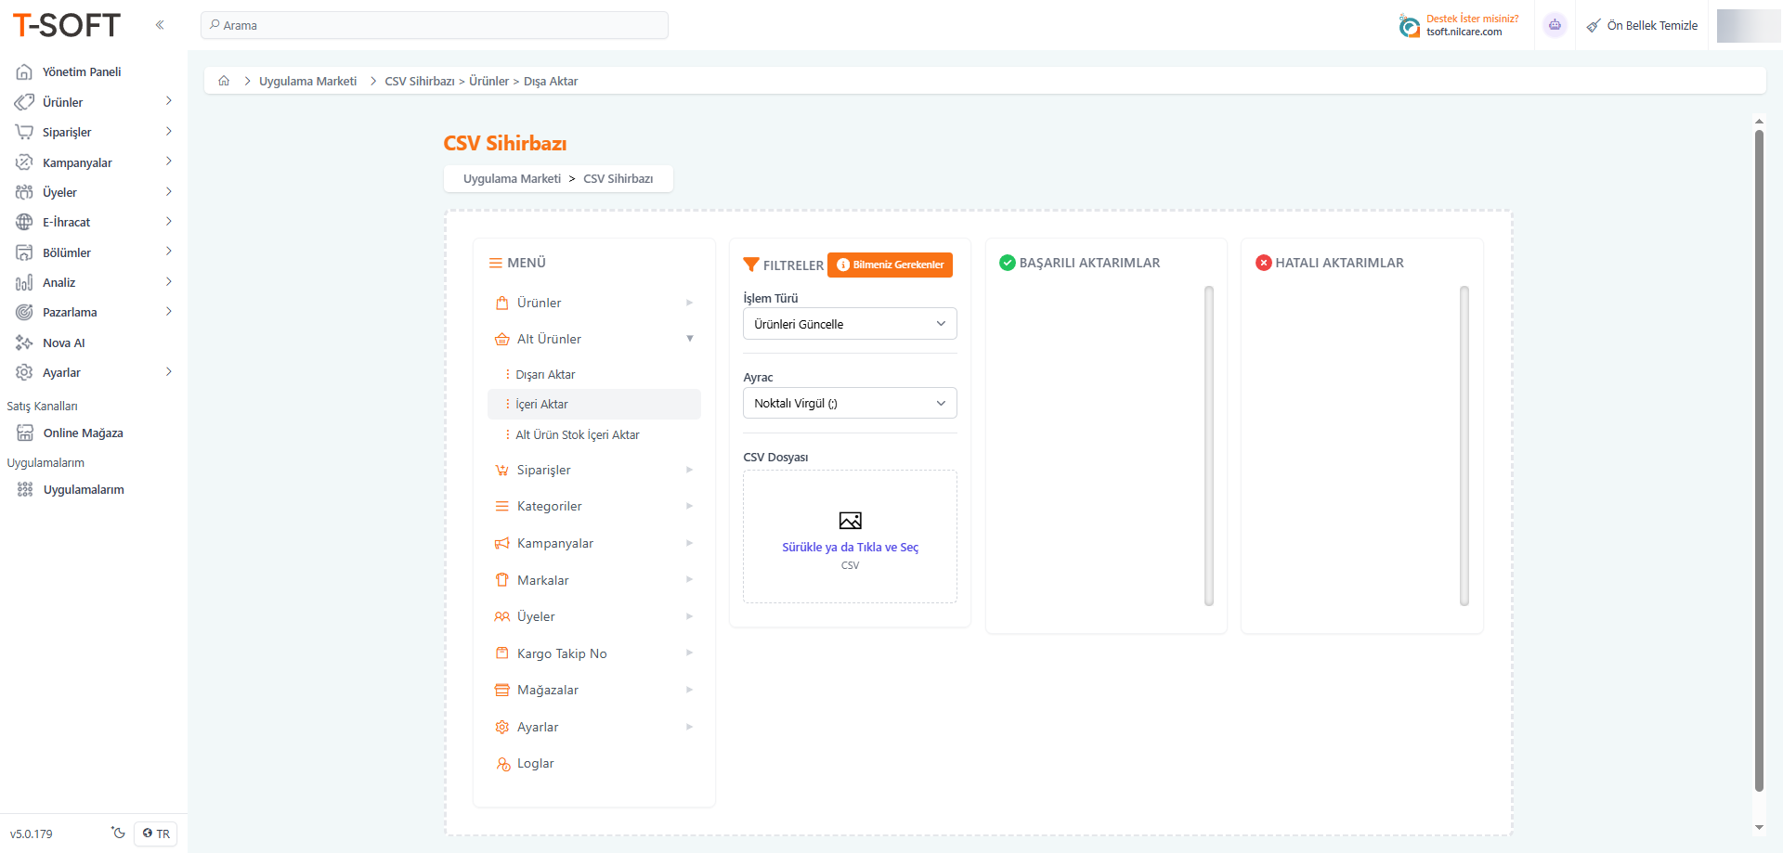This screenshot has width=1783, height=853.
Task: Open the İşlem Türü dropdown
Action: [850, 324]
